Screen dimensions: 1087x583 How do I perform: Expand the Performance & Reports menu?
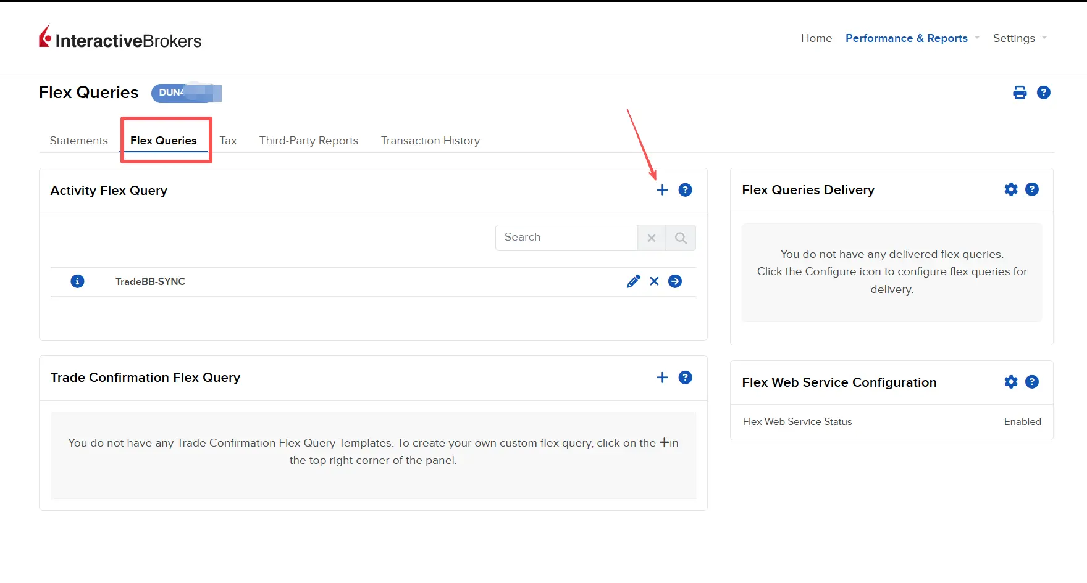[x=912, y=38]
